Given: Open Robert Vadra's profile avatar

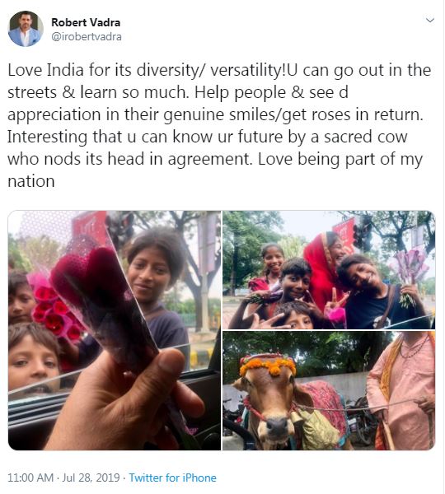Looking at the screenshot, I should [x=26, y=29].
